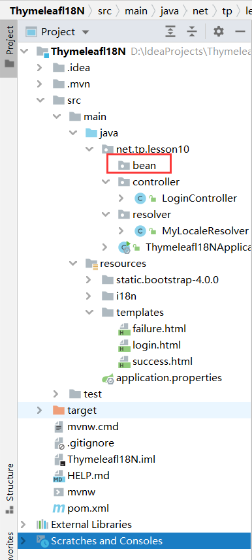Select the 'net.tp.lesson10' package name
Image resolution: width=252 pixels, height=560 pixels.
(153, 149)
